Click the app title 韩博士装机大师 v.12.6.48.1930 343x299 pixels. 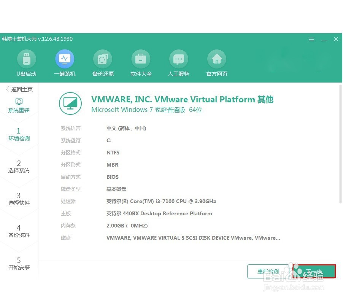point(37,39)
